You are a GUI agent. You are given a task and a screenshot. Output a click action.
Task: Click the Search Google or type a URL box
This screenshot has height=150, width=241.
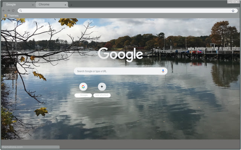coord(120,71)
